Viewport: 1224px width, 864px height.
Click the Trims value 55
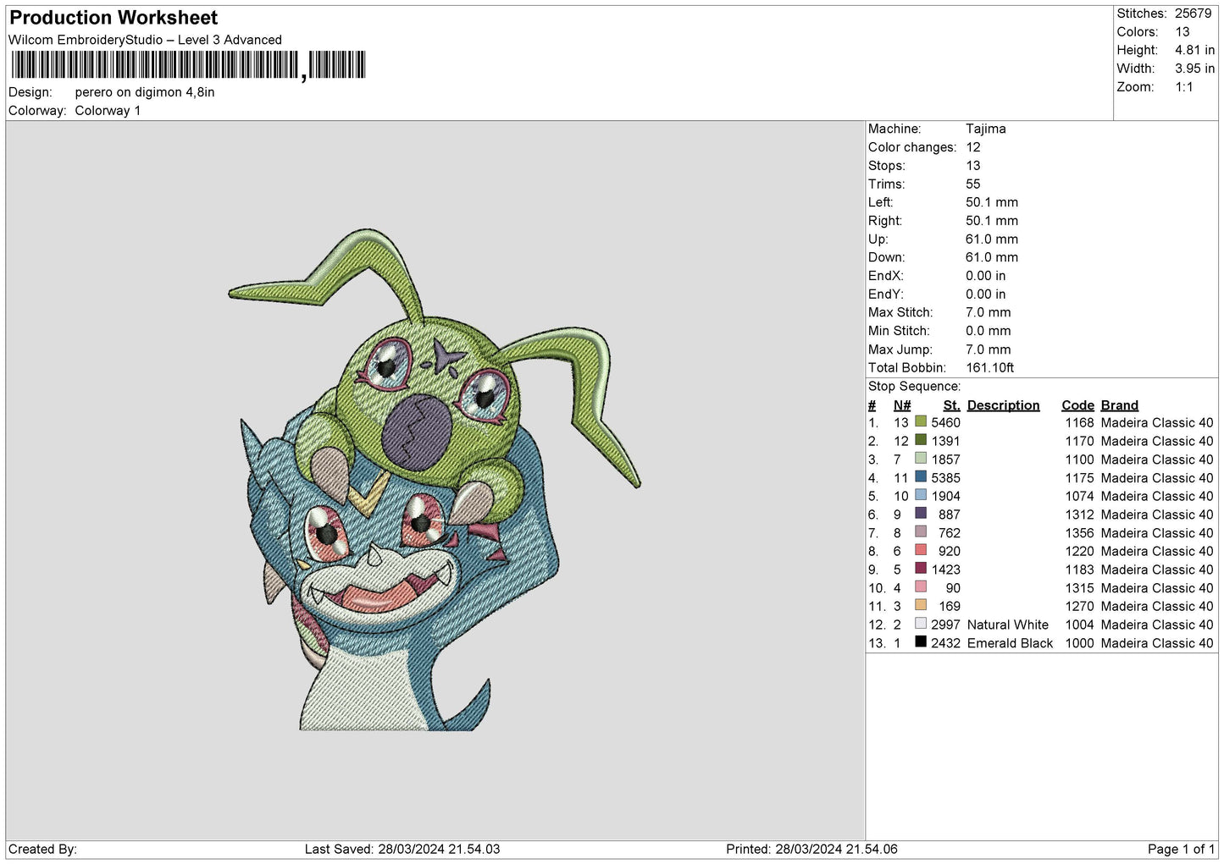click(x=973, y=184)
